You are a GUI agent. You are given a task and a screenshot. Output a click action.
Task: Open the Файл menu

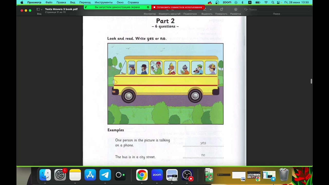49,2
